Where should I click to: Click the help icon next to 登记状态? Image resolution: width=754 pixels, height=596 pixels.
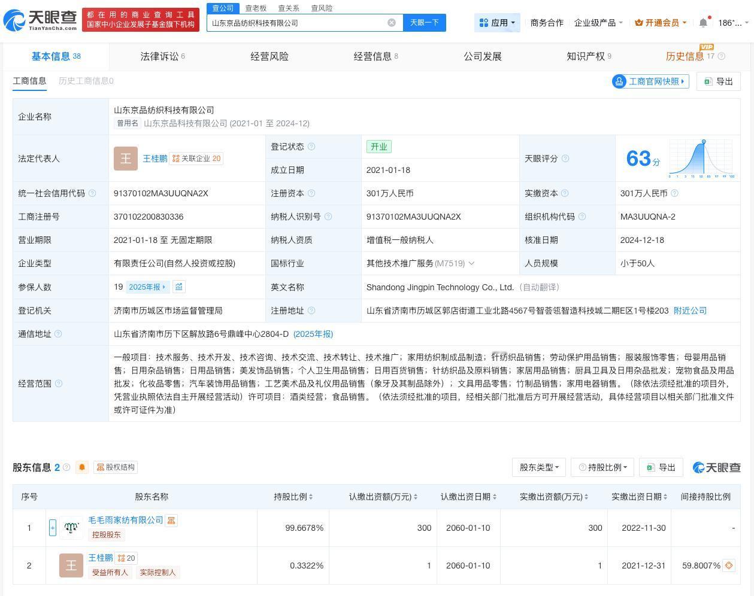click(x=311, y=147)
